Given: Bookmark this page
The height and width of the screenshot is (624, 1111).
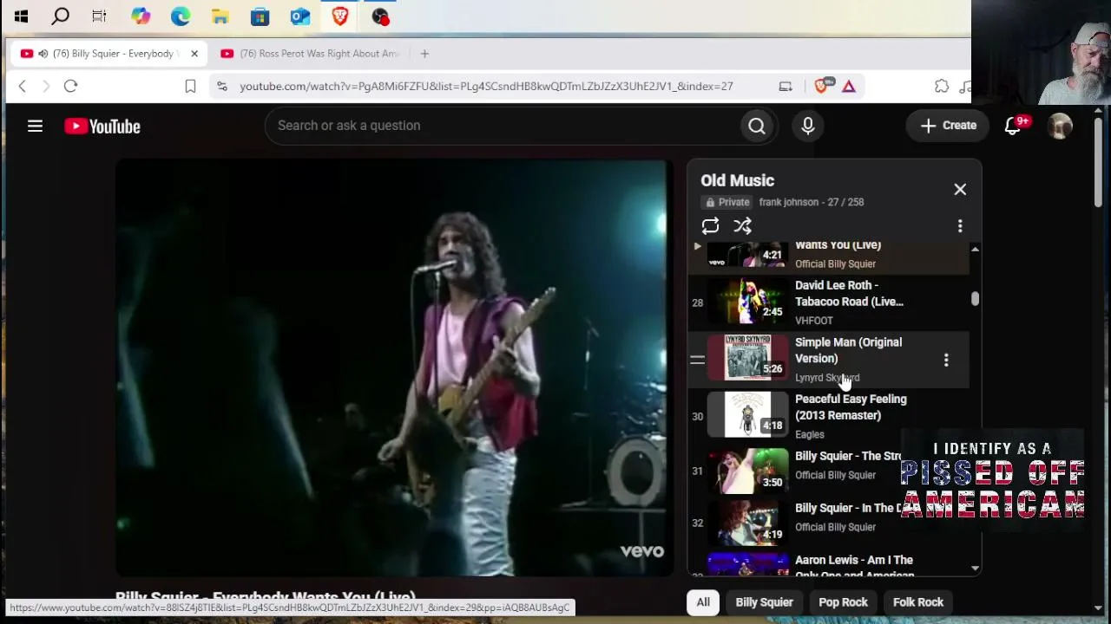Looking at the screenshot, I should tap(190, 86).
